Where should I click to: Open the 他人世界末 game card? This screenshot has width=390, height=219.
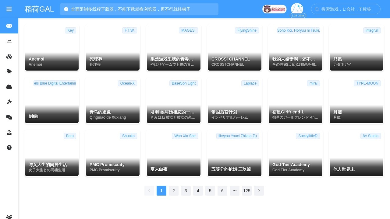pyautogui.click(x=356, y=153)
